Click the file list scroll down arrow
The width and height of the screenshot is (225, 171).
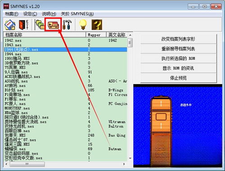130,158
